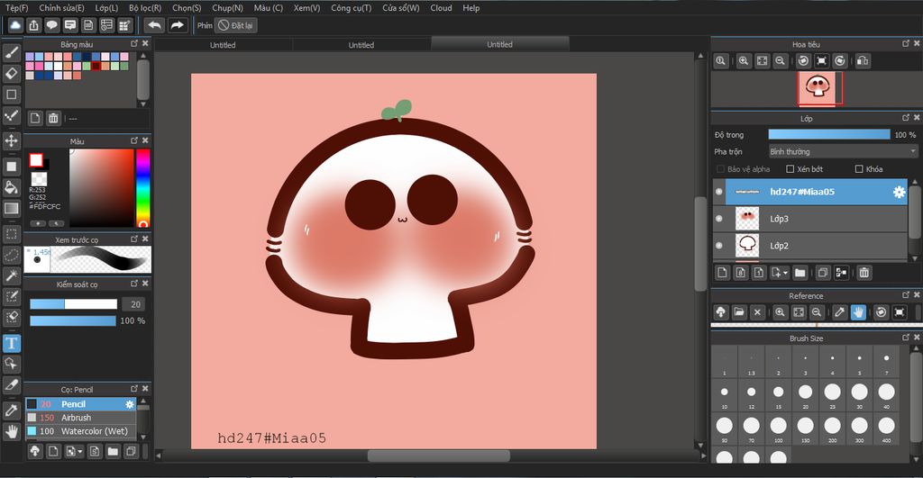Click the navigator mushroom thumbnail
923x478 pixels.
[x=817, y=88]
